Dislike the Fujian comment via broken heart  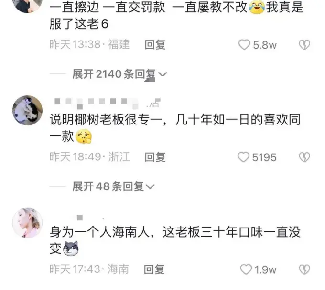tap(304, 45)
